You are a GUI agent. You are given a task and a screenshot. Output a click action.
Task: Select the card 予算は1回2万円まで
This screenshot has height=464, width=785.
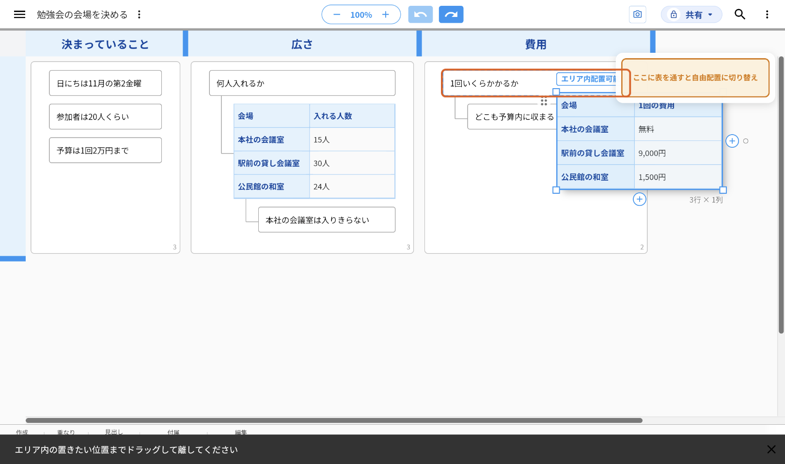point(105,150)
